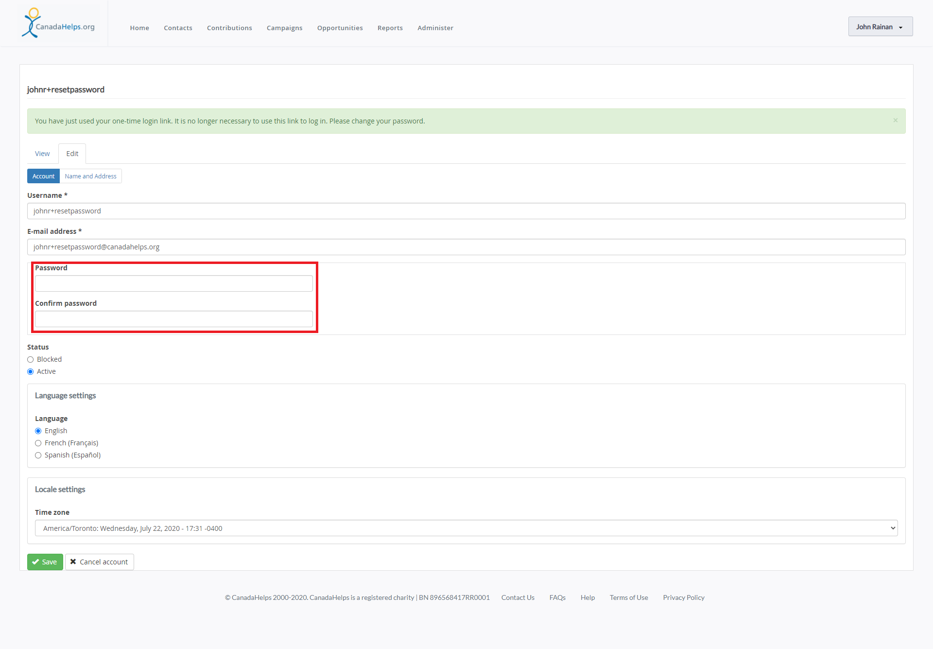Click the Cancel account button
This screenshot has height=649, width=933.
point(99,562)
